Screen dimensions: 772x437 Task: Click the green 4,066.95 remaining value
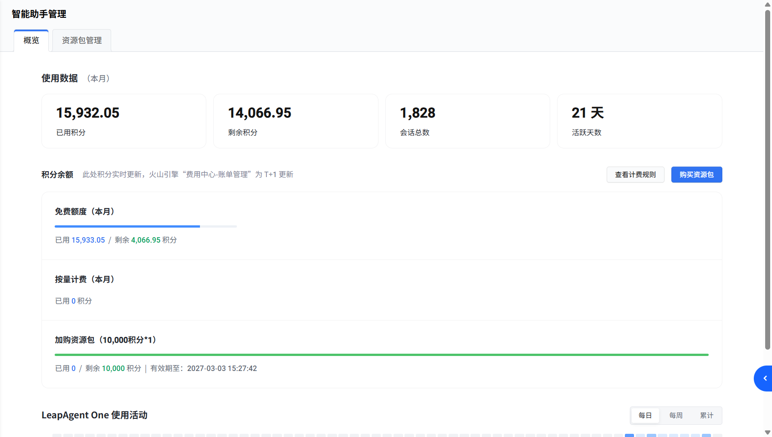point(146,240)
